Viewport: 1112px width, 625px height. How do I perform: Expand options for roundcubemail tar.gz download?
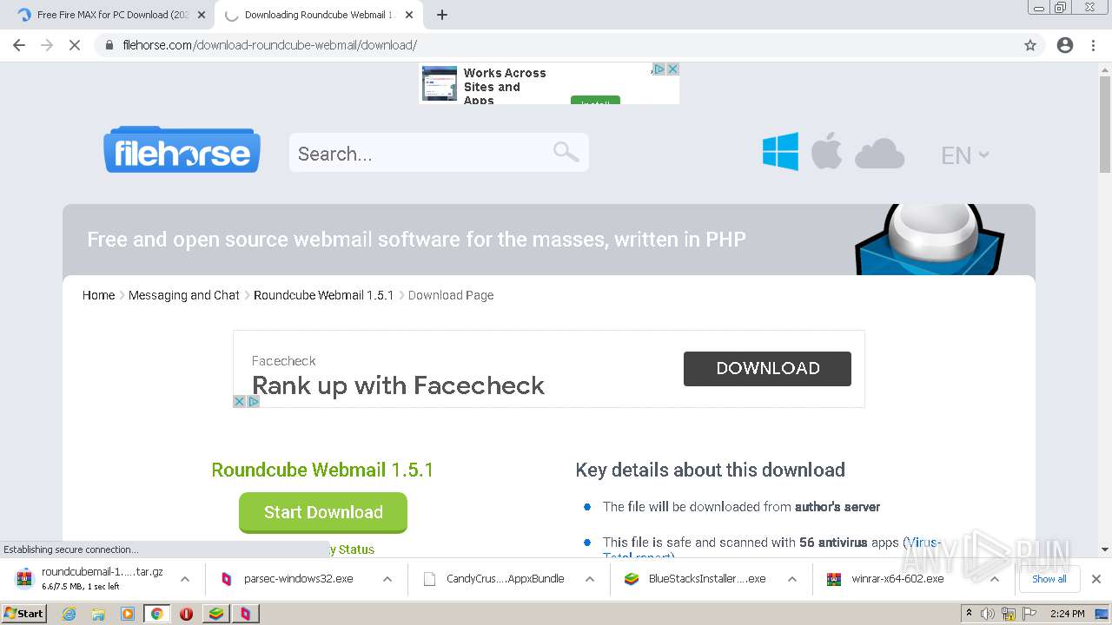184,579
